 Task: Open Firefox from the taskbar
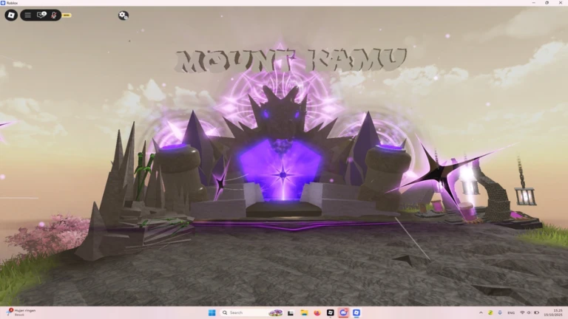click(317, 312)
